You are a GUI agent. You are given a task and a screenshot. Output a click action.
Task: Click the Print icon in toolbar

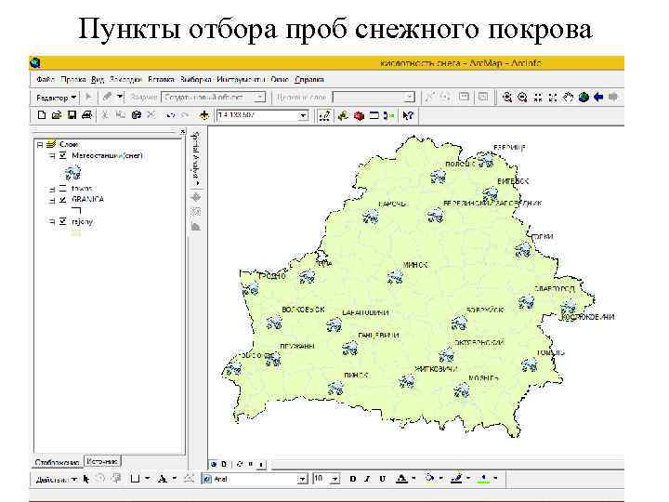85,115
